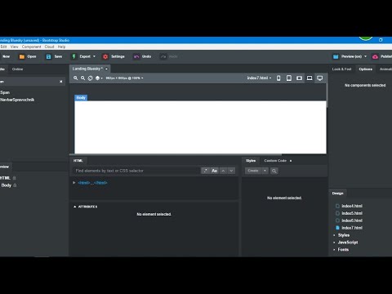Switch to laptop viewport size
This screenshot has height=294, width=392.
pos(310,78)
